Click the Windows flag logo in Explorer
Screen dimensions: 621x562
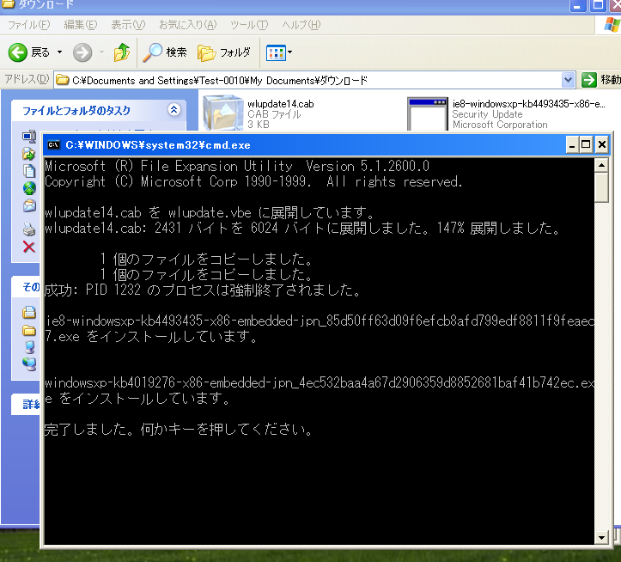click(x=612, y=25)
